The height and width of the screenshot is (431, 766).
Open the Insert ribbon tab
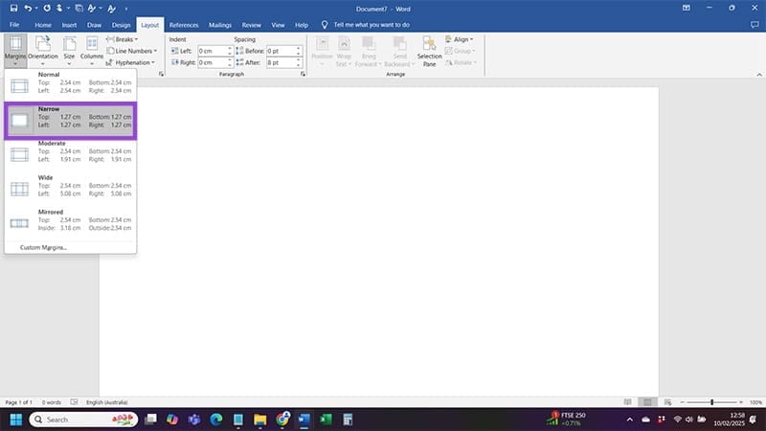click(69, 24)
